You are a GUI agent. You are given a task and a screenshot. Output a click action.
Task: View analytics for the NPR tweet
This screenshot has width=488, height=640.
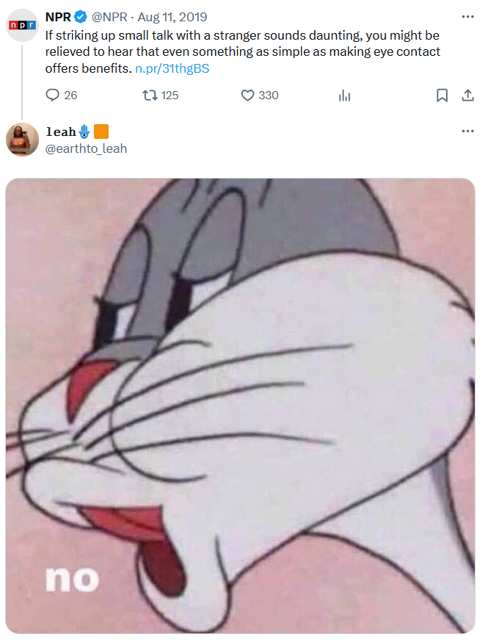pyautogui.click(x=345, y=96)
